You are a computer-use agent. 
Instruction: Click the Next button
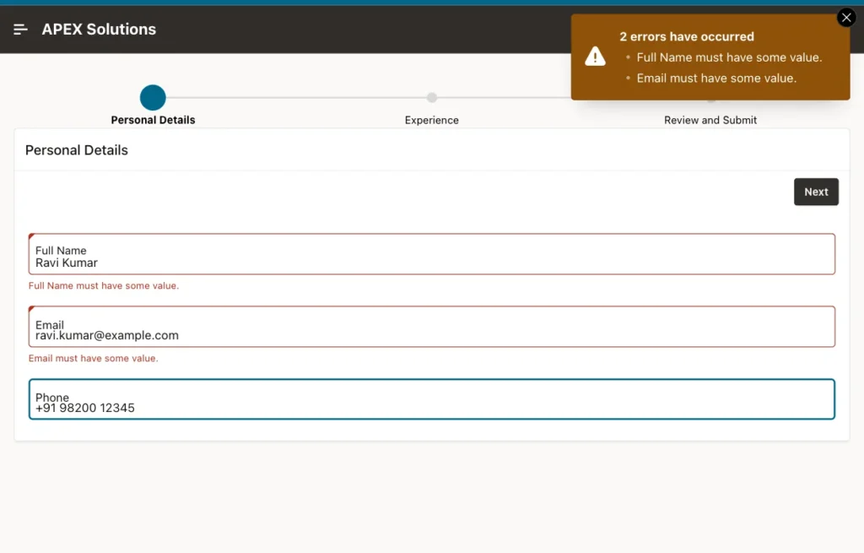816,192
